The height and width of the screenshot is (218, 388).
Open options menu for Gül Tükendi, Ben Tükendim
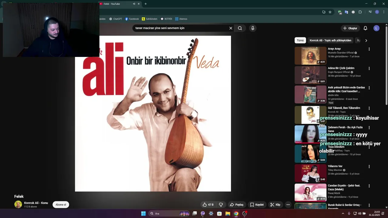pyautogui.click(x=369, y=108)
